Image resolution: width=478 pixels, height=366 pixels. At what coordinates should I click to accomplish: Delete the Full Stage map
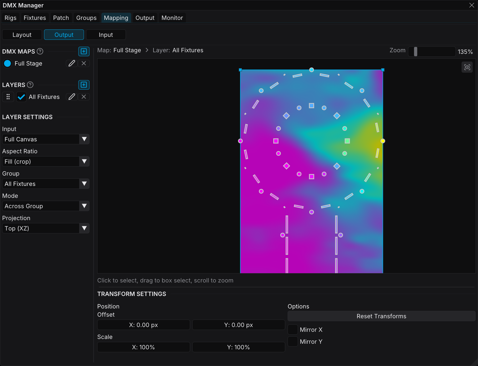[84, 63]
